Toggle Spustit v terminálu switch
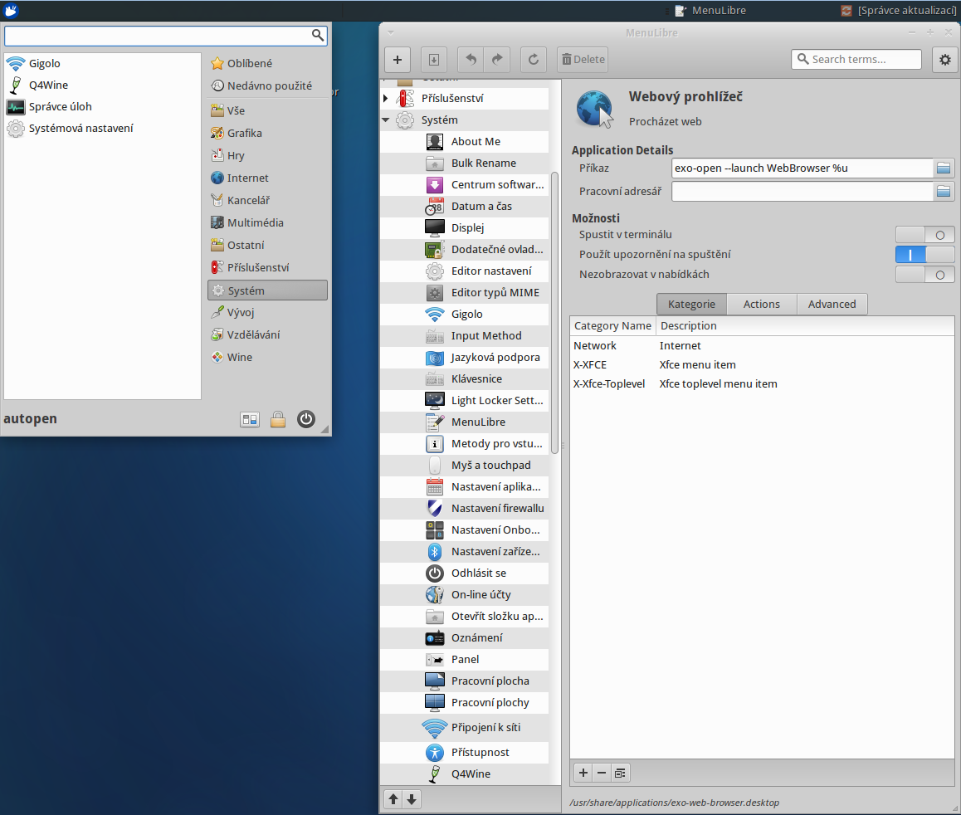Screen dimensions: 961x815 coord(924,235)
